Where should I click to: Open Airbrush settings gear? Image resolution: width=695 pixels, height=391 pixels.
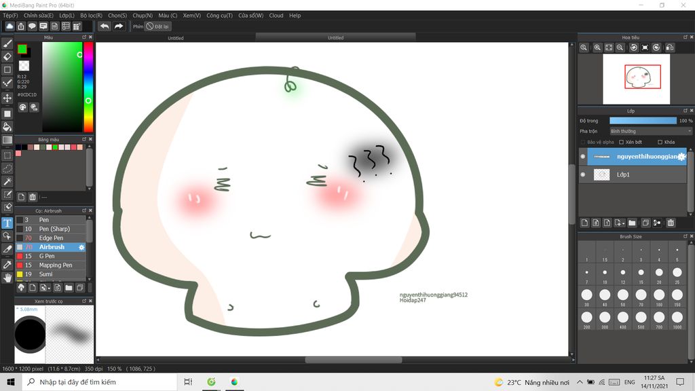click(x=81, y=247)
